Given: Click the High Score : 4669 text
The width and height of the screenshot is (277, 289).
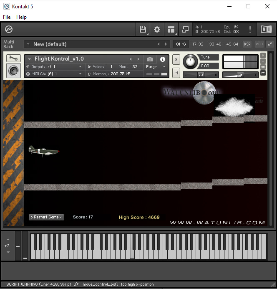Looking at the screenshot, I should point(139,217).
